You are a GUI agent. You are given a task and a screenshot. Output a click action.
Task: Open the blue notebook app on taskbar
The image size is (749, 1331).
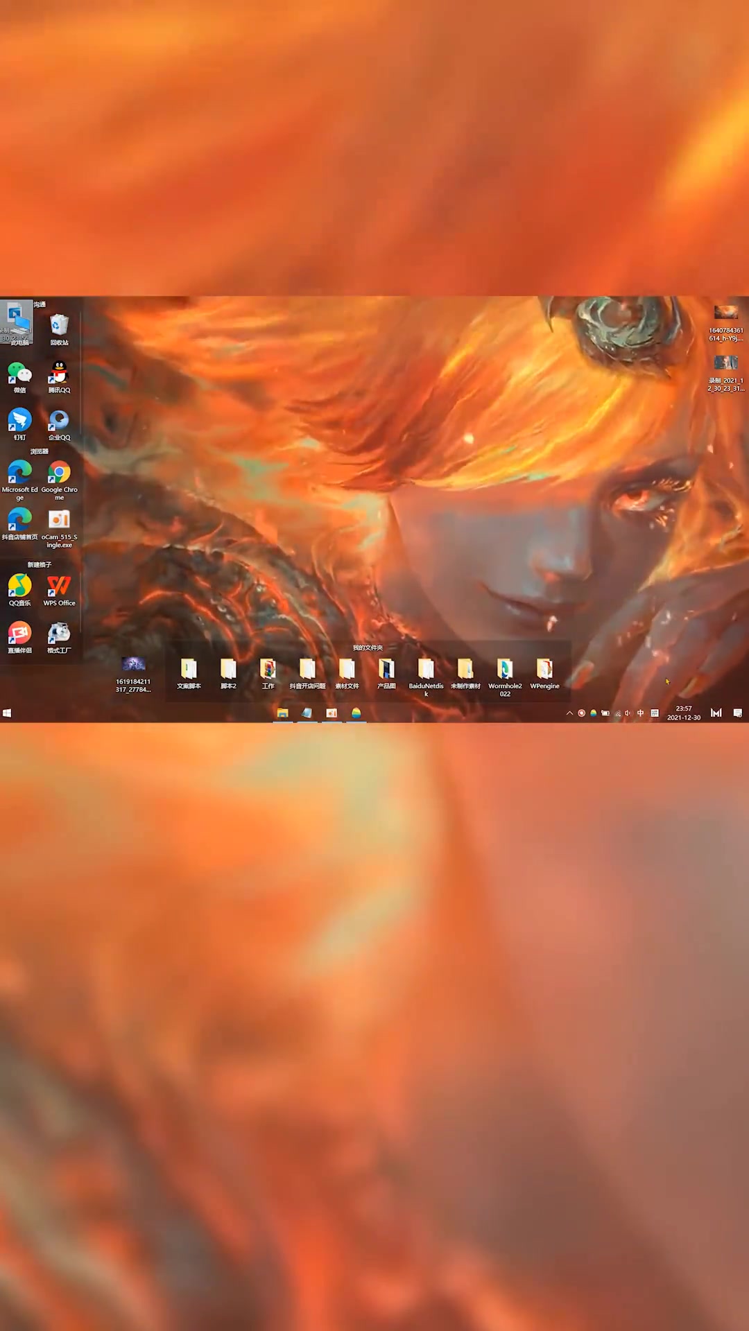pyautogui.click(x=307, y=713)
